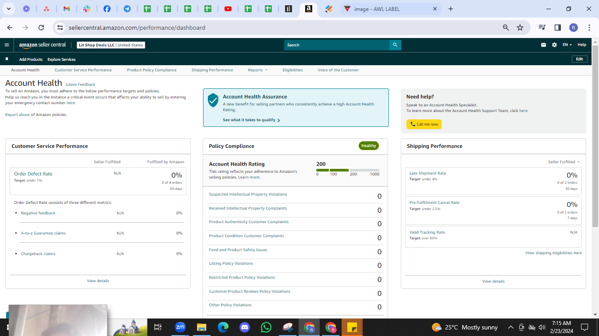Switch to the Slack browser tab
This screenshot has height=336, width=599.
point(86,9)
